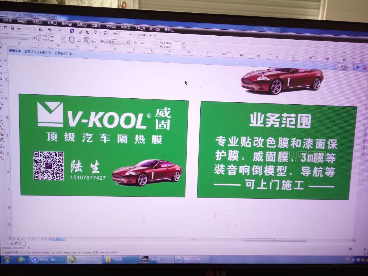Image resolution: width=368 pixels, height=276 pixels.
Task: Click the Add page after icon
Action: [50, 239]
